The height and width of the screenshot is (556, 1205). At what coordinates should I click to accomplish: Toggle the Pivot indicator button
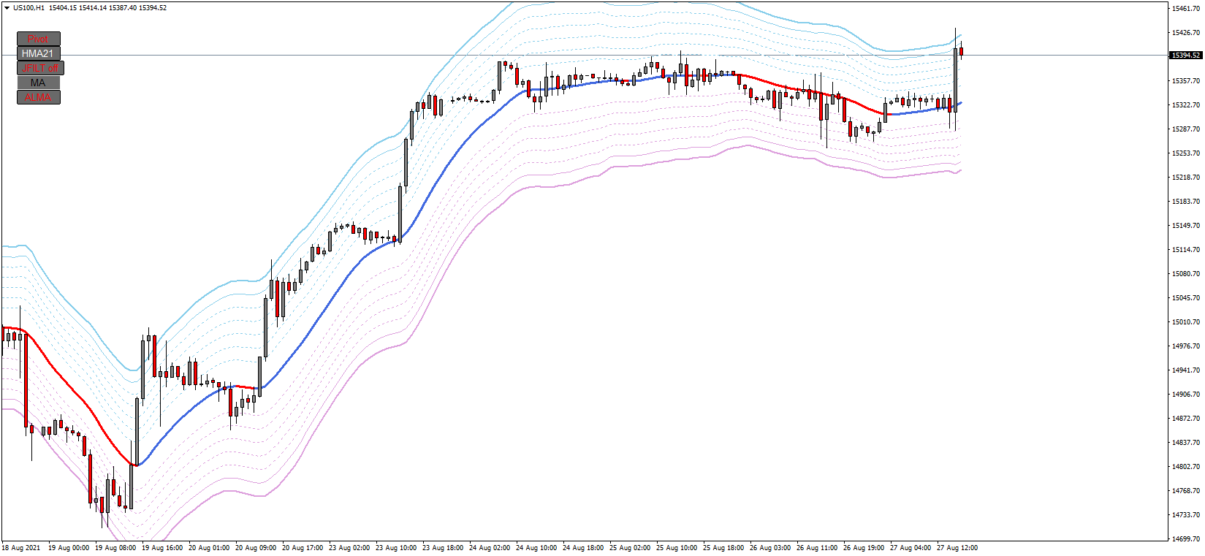click(x=38, y=39)
